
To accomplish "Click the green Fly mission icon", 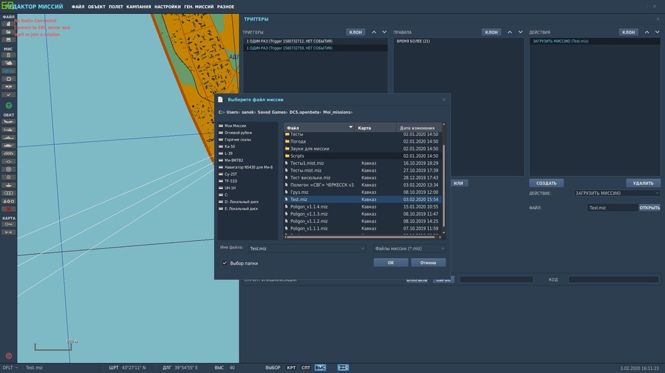I will click(x=9, y=106).
